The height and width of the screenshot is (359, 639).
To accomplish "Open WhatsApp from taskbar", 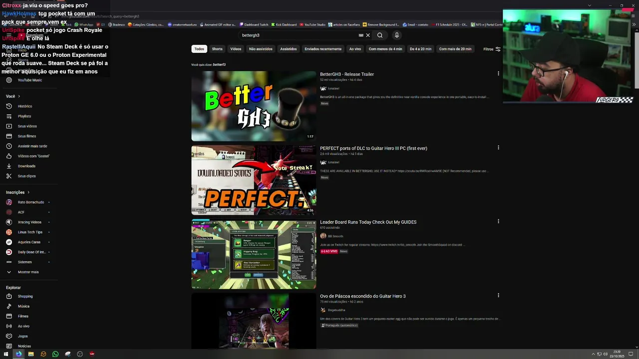I will (55, 354).
